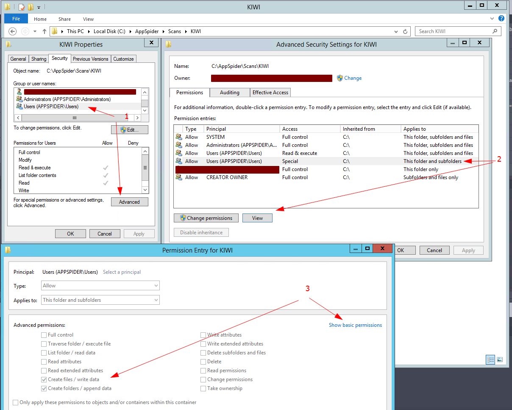The height and width of the screenshot is (410, 512).
Task: Click Cancel in Advanced Security Settings
Action: click(x=434, y=250)
